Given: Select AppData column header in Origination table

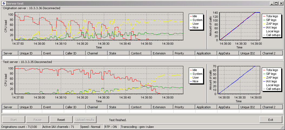Looking at the screenshot, I should tap(228, 53).
